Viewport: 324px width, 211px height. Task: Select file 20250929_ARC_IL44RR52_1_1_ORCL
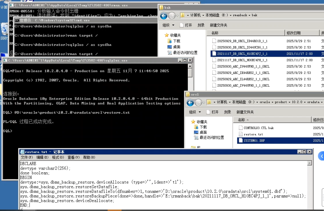243,79
